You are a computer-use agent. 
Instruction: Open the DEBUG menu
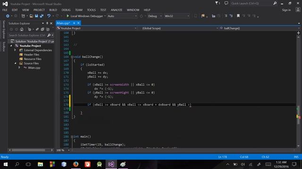[x=66, y=10]
